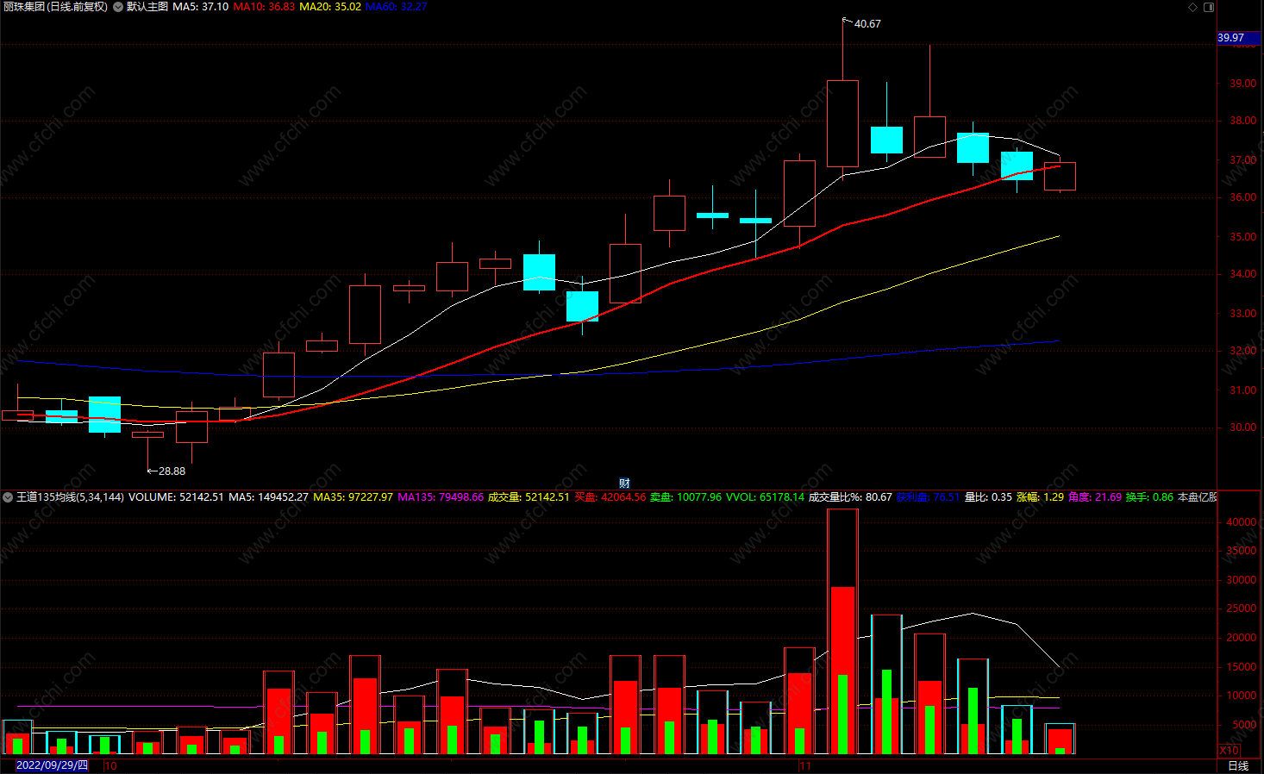The width and height of the screenshot is (1264, 774).
Task: Click the MA20: 35.02 label
Action: tap(330, 7)
